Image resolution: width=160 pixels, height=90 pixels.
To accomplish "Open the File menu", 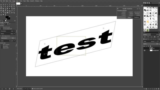I will click(1, 1).
